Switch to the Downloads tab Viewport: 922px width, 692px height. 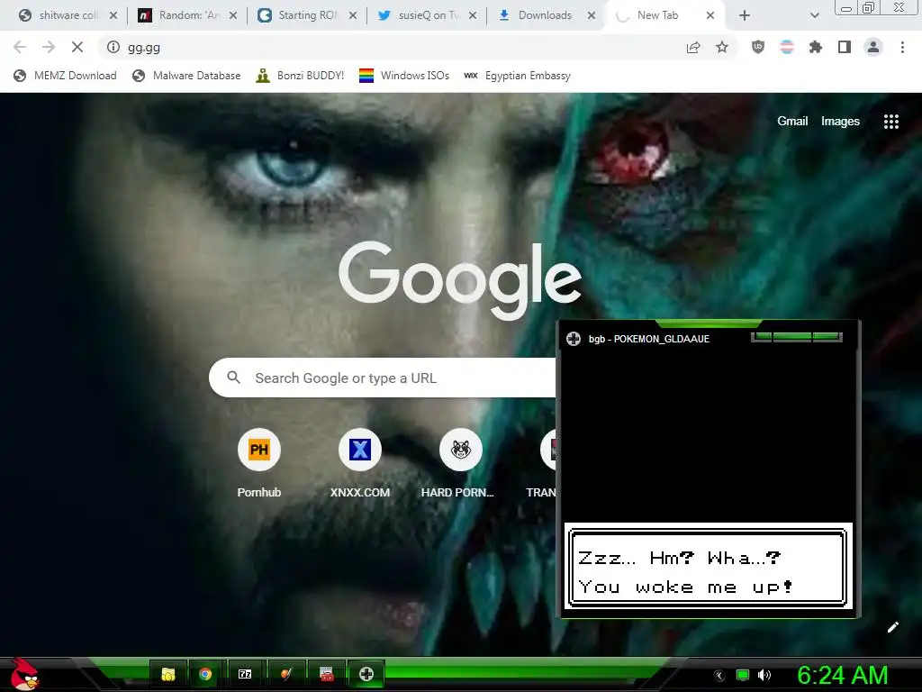click(546, 16)
